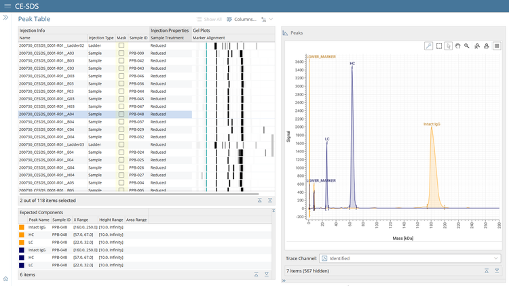The image size is (509, 286).
Task: Open the Trace Channel dropdown
Action: point(410,258)
